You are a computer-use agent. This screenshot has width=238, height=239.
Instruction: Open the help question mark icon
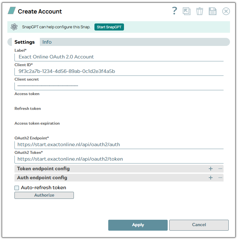click(x=175, y=11)
